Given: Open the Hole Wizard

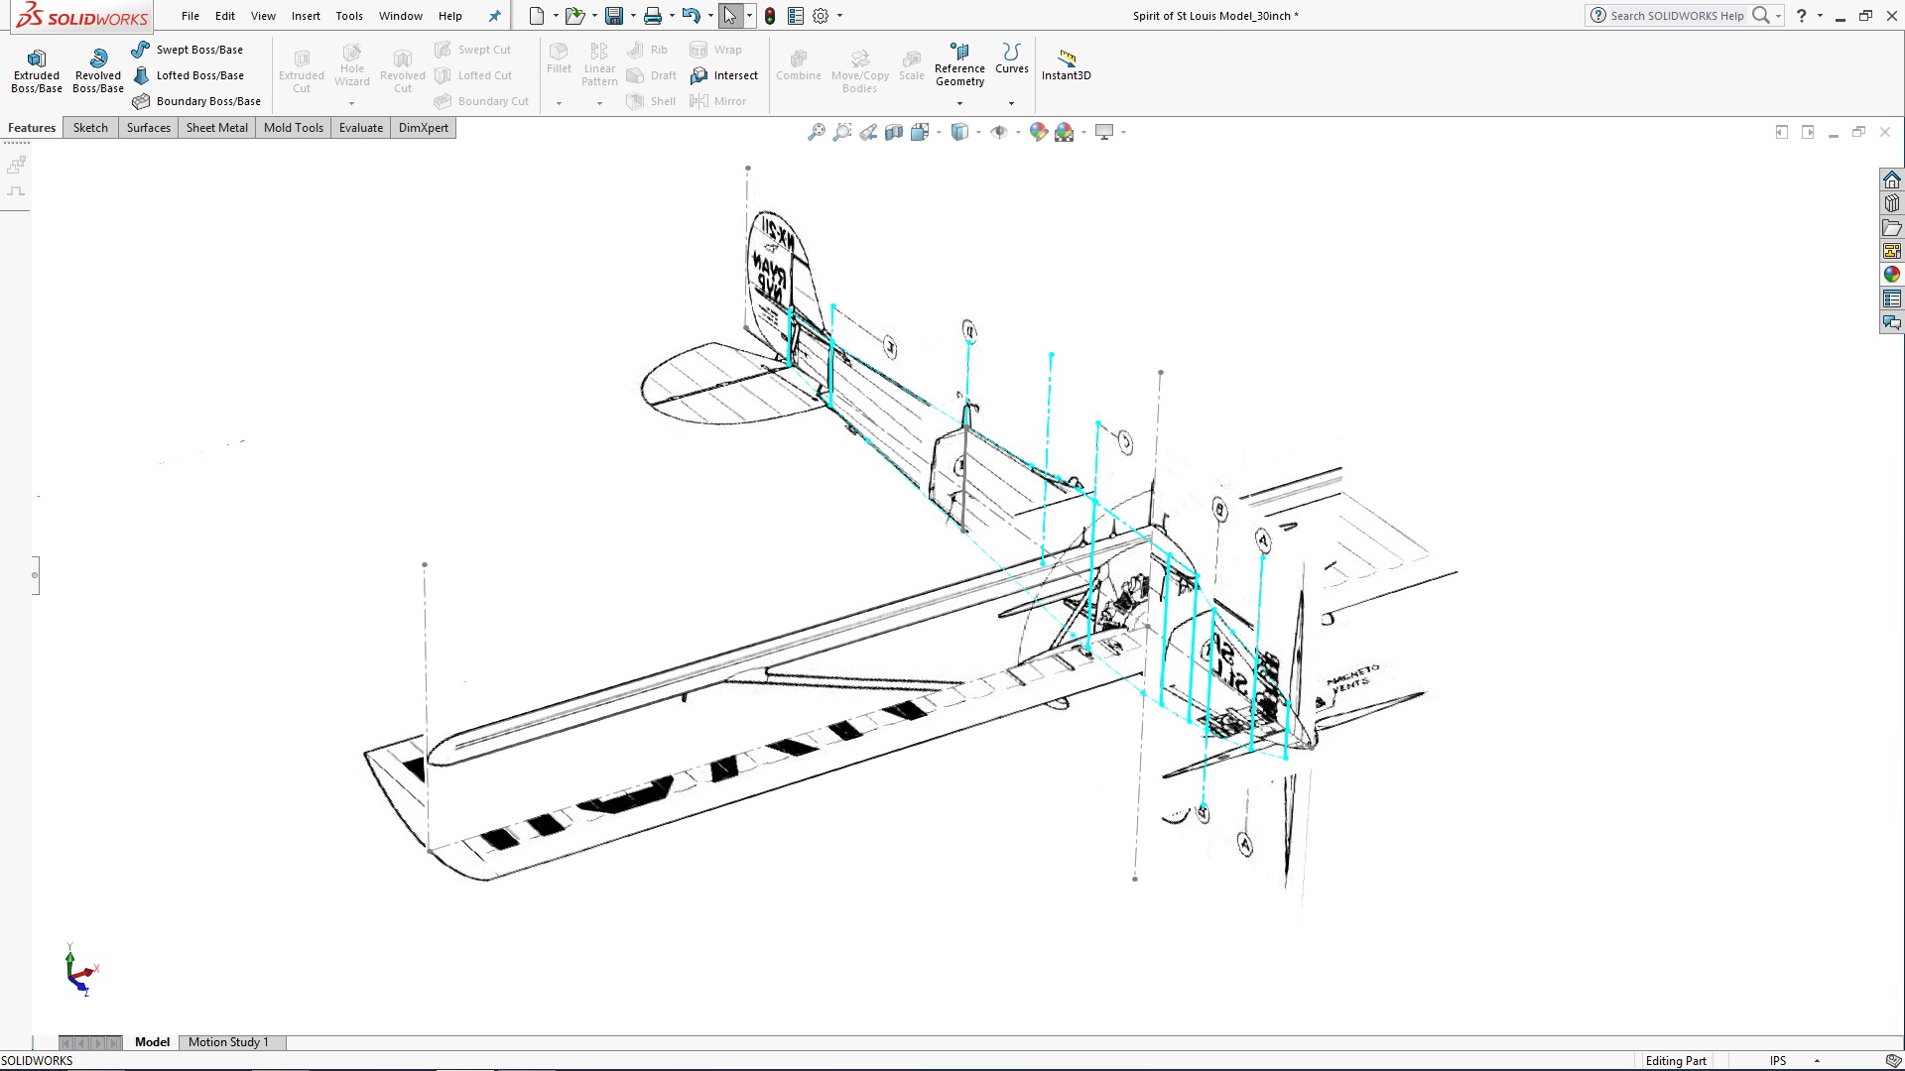Looking at the screenshot, I should coord(351,62).
